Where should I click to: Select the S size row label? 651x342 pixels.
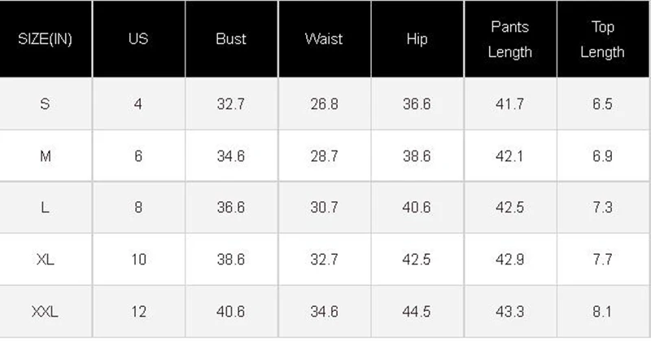46,104
